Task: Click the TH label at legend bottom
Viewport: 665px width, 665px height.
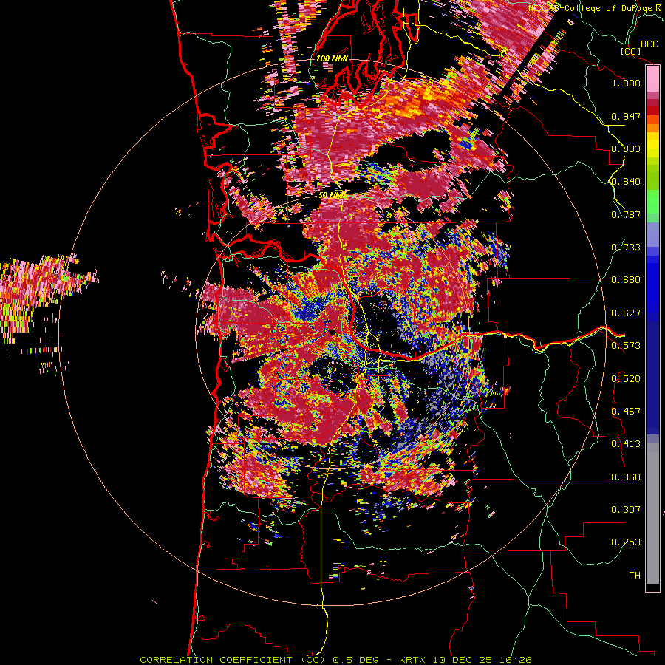Action: click(635, 576)
